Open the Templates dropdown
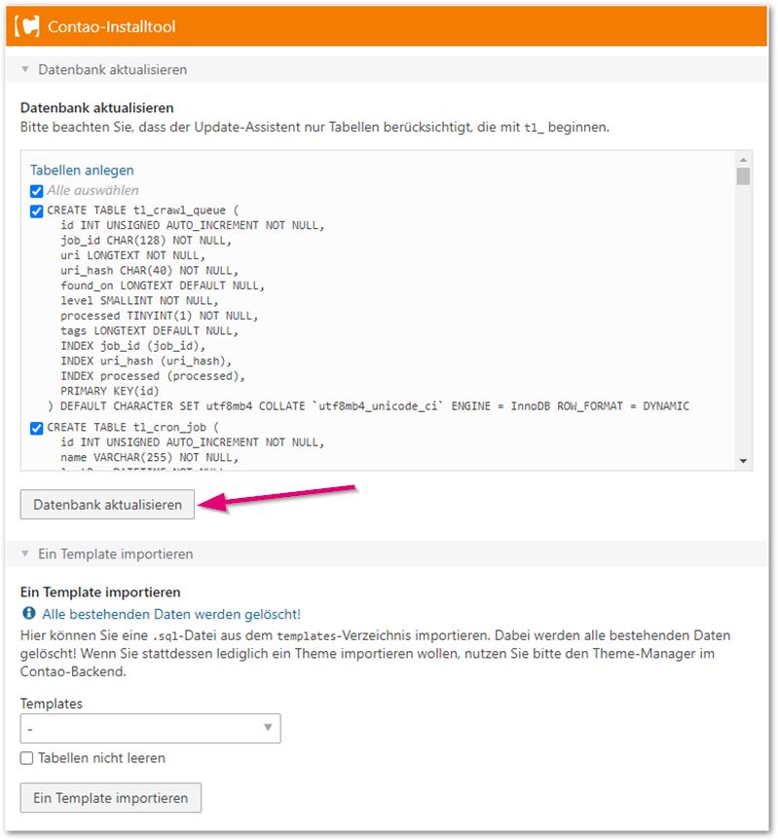The image size is (778, 840). [x=150, y=728]
